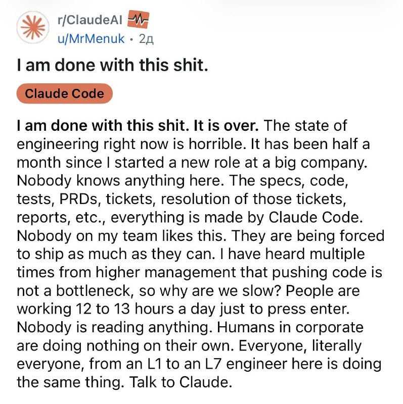
Task: Click the words 'higher management' in the text
Action: click(166, 273)
